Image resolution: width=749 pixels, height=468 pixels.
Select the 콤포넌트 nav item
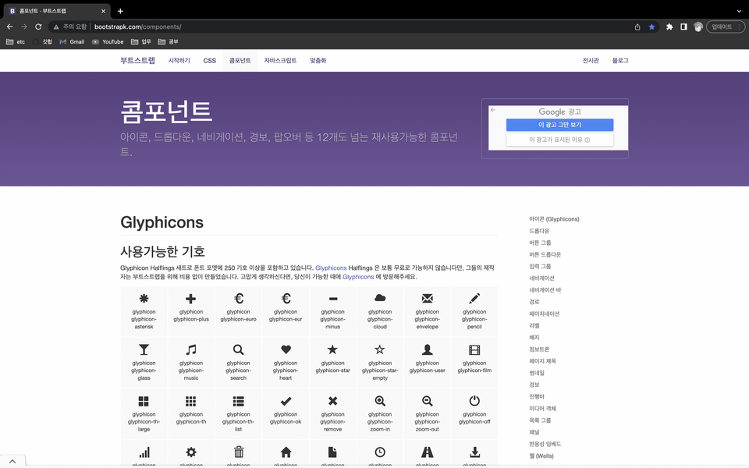tap(240, 61)
